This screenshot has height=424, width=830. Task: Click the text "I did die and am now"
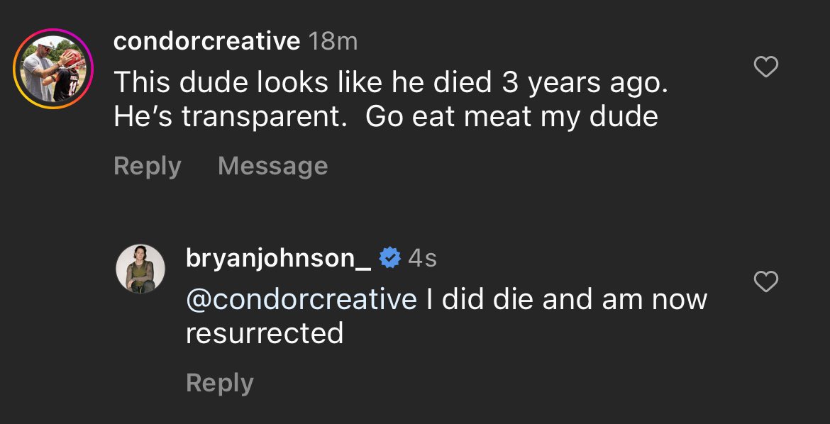pyautogui.click(x=567, y=299)
